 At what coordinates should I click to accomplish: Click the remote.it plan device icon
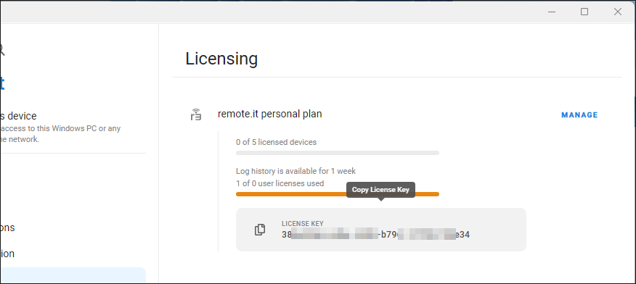click(x=196, y=114)
